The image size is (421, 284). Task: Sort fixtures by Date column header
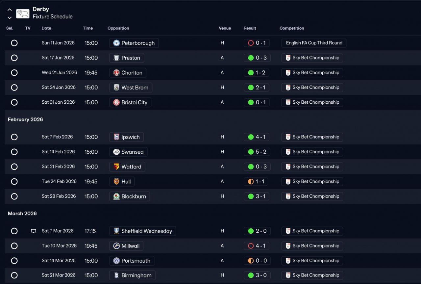[46, 28]
